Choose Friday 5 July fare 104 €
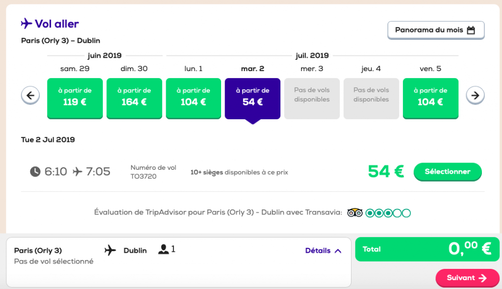The width and height of the screenshot is (502, 289). pos(430,98)
